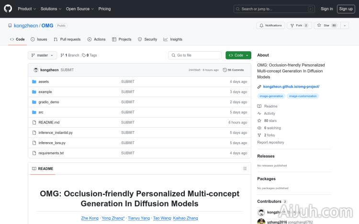The height and width of the screenshot is (224, 359).
Task: Toggle Notifications for this repository
Action: click(270, 25)
